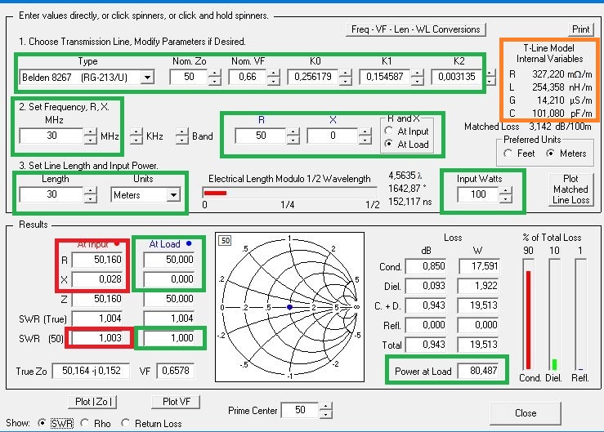Click the Matched Loss value 3,142 dB/100m
Screen dimensions: 604x432
coord(560,127)
